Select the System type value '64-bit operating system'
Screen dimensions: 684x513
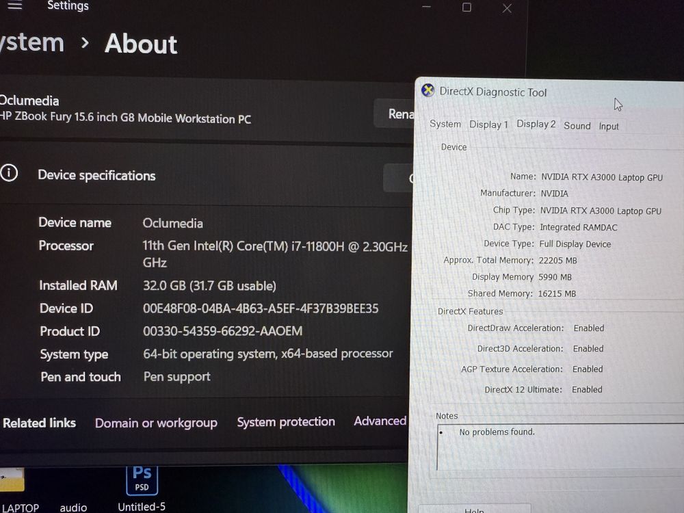[210, 354]
